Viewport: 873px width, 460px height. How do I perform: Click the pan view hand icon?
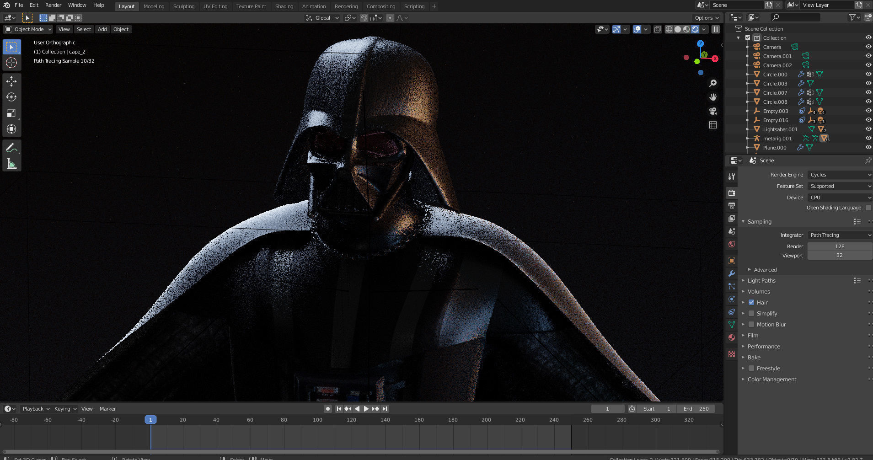click(x=713, y=97)
